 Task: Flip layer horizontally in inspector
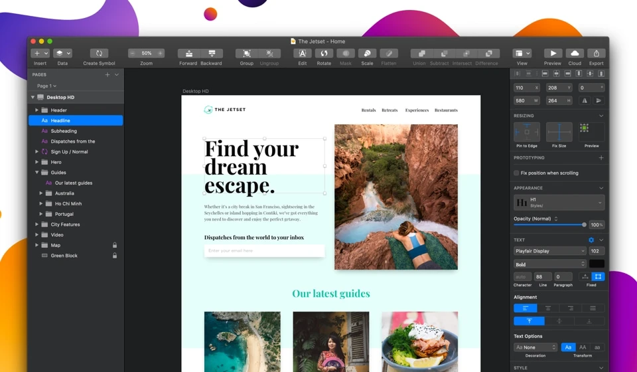click(585, 100)
